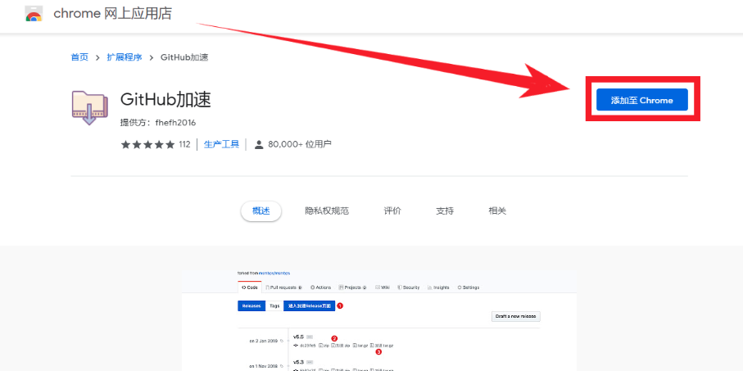Click the provider text fhefh2016
Screen dimensions: 743x371
tap(174, 123)
